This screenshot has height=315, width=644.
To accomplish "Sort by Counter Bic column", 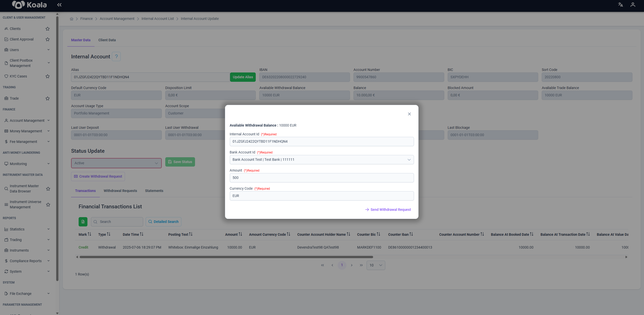I will [378, 234].
